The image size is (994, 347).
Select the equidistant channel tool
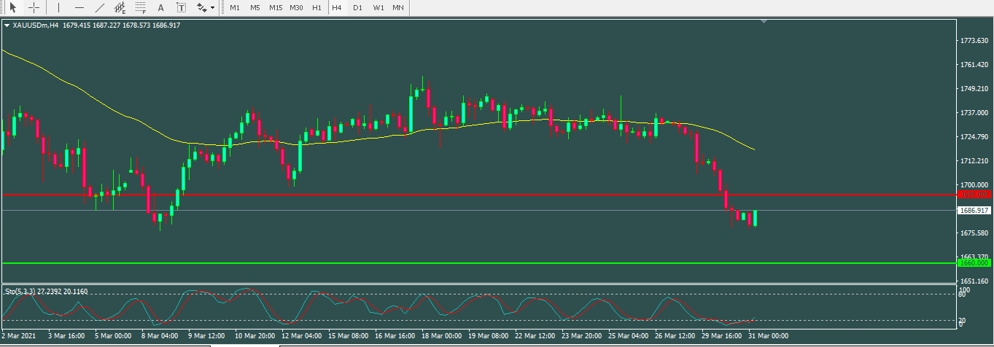(120, 8)
